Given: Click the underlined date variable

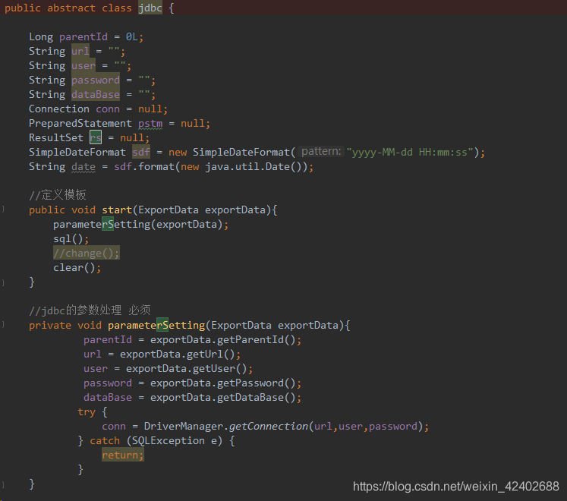Looking at the screenshot, I should [83, 167].
